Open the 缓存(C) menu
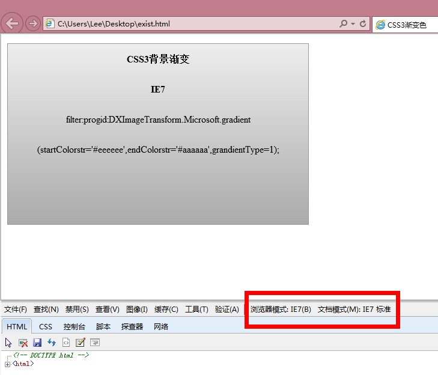The image size is (438, 375). pyautogui.click(x=166, y=309)
